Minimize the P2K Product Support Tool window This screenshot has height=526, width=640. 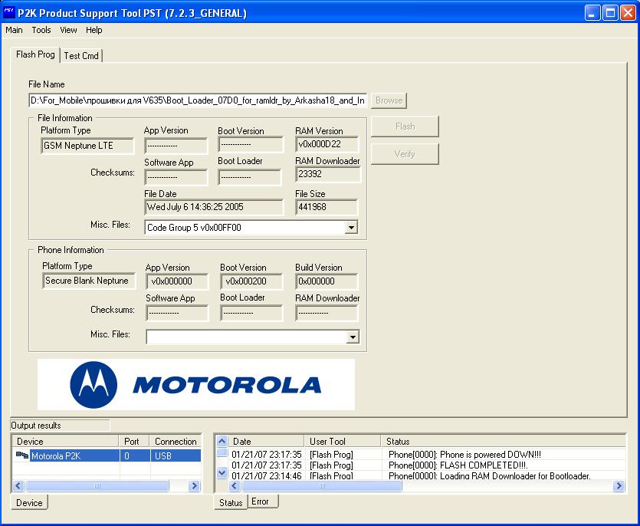pyautogui.click(x=592, y=13)
